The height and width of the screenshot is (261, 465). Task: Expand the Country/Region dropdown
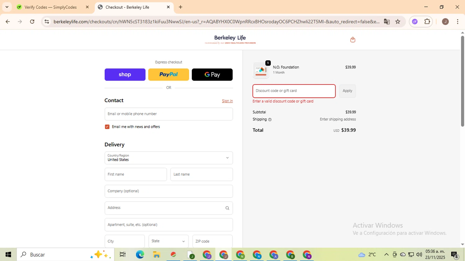(169, 158)
